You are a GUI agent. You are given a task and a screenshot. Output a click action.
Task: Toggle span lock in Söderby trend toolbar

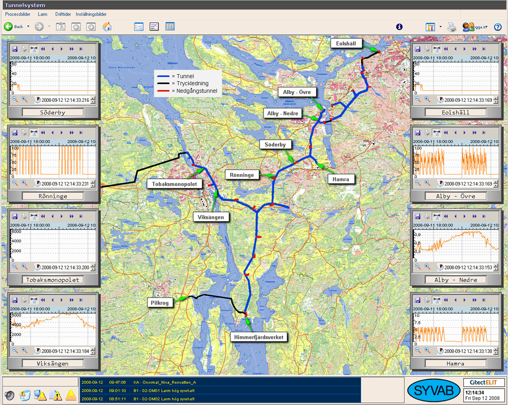click(x=34, y=49)
